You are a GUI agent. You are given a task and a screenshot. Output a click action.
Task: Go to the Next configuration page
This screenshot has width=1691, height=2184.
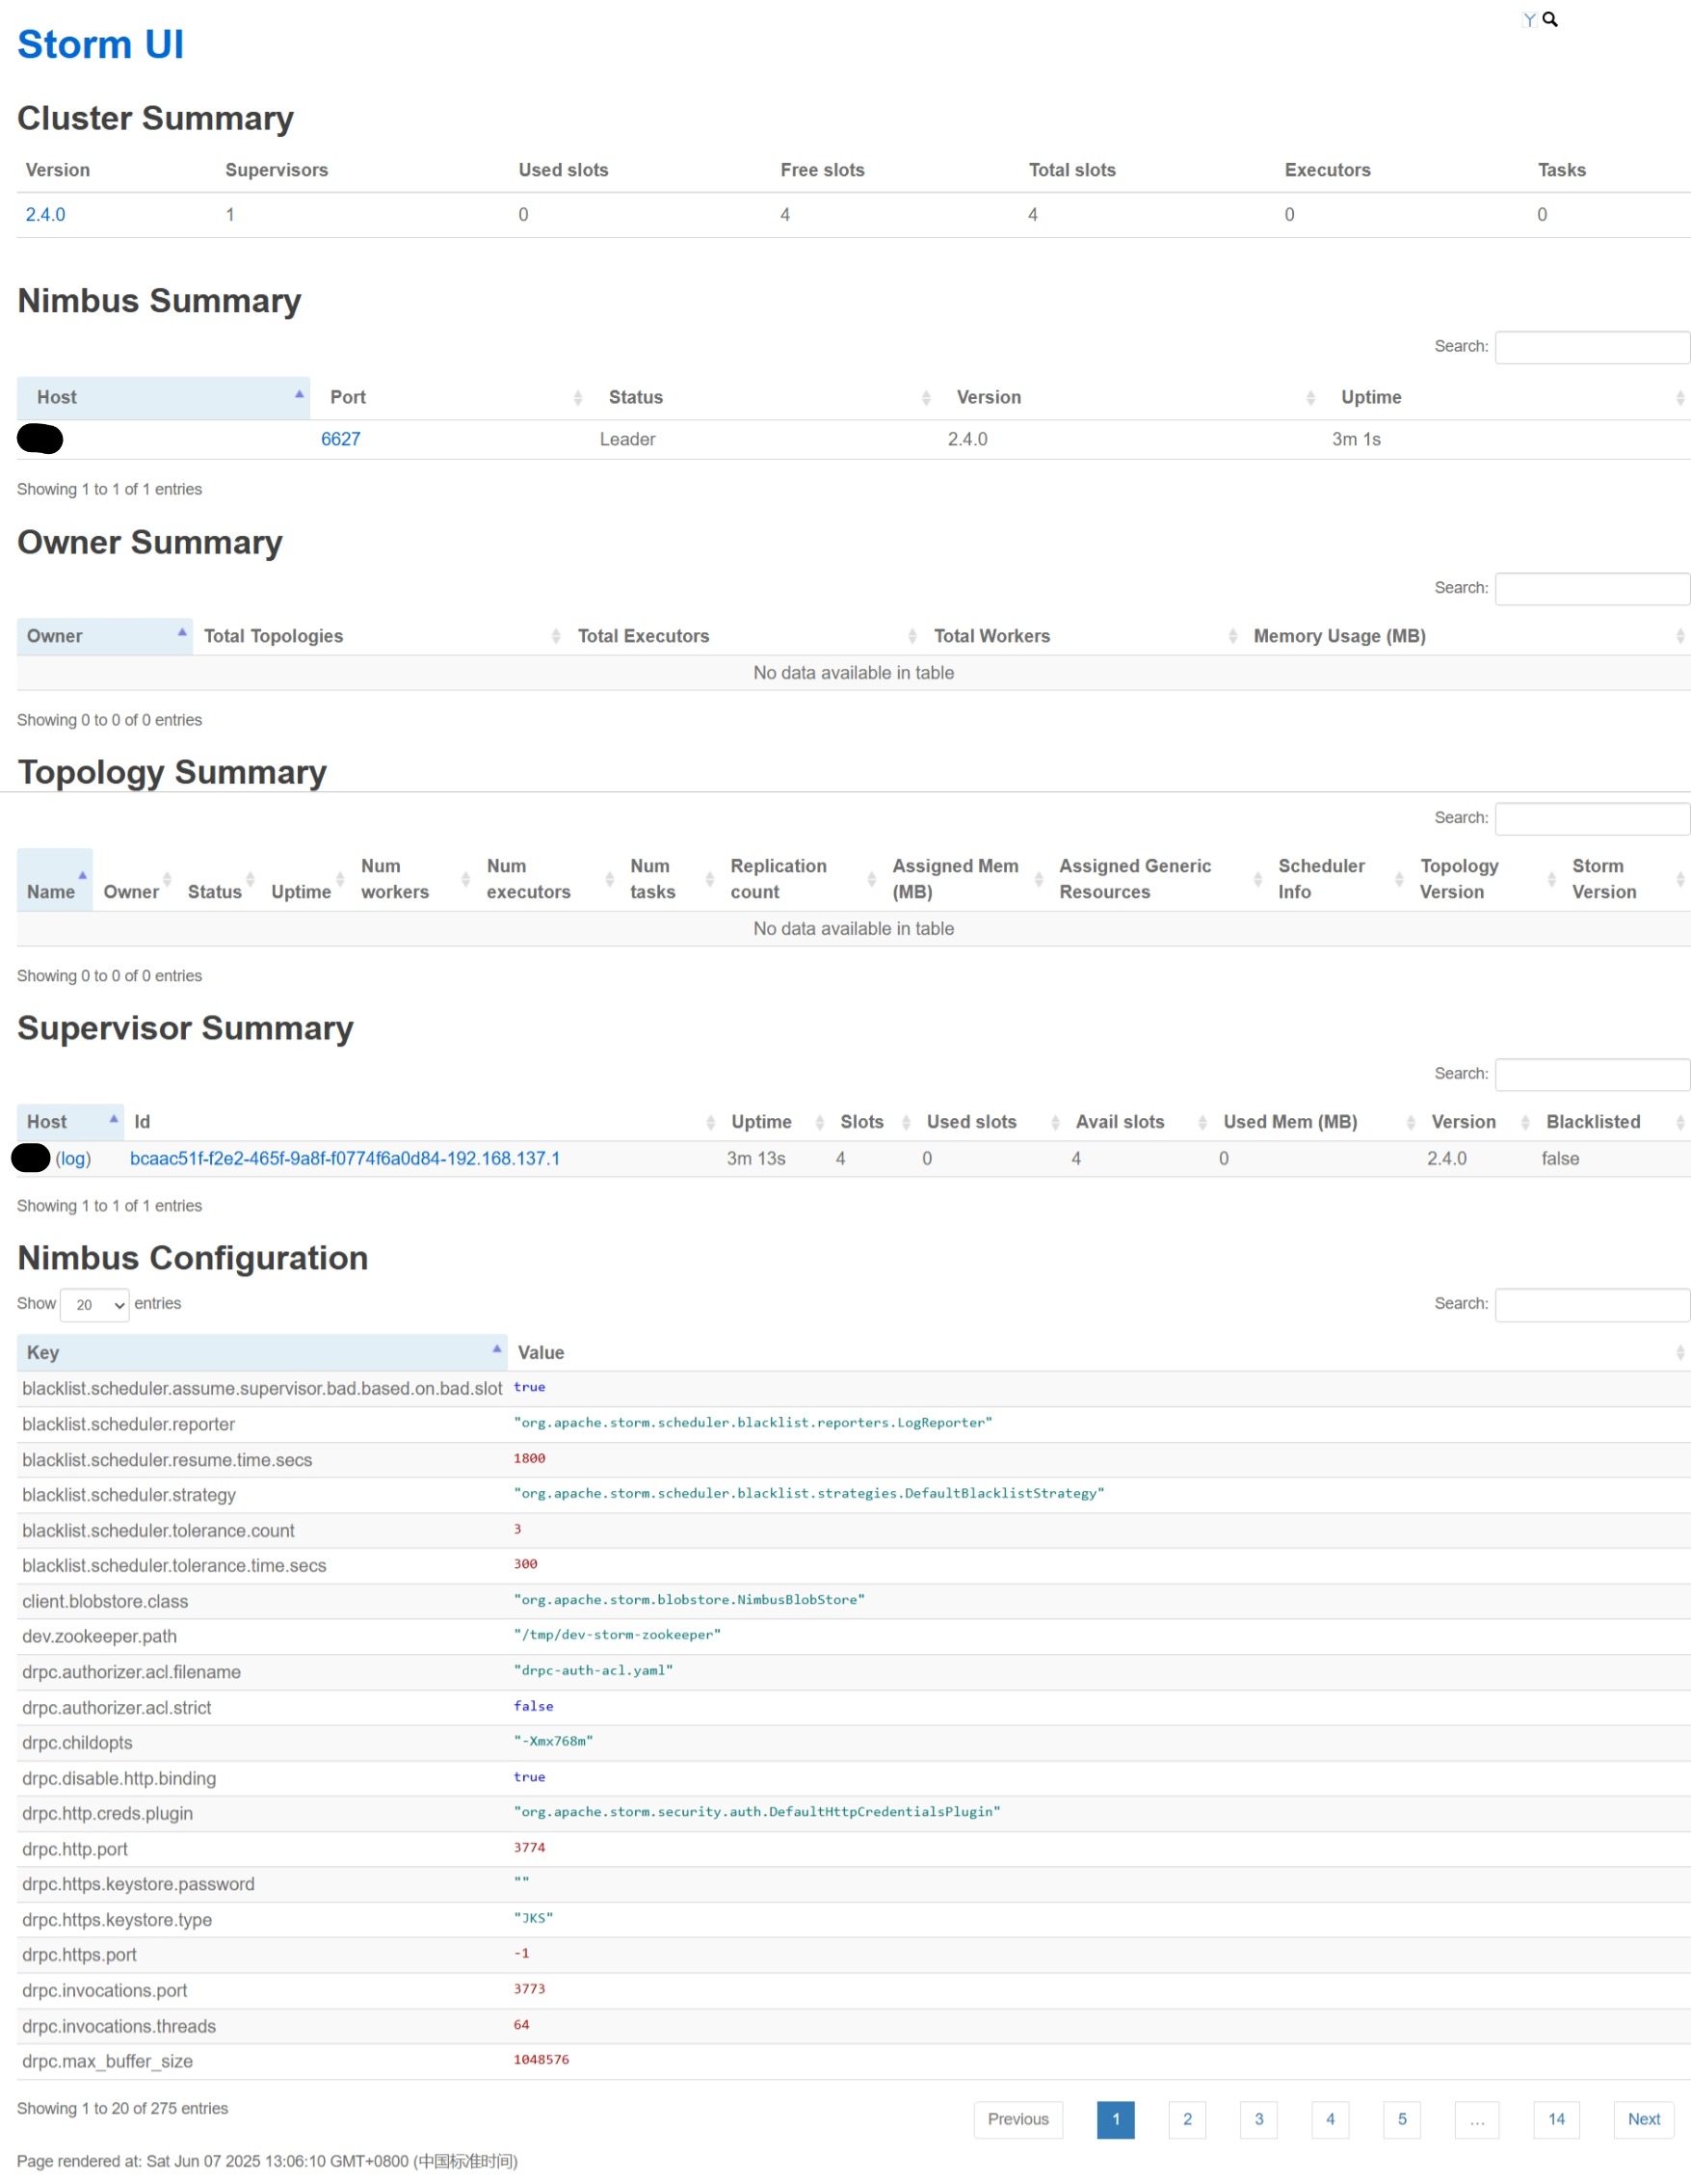(x=1643, y=2119)
